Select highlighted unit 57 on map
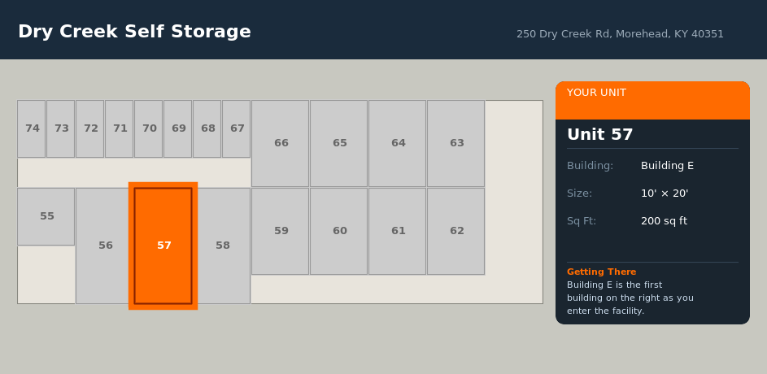This screenshot has height=374, width=767. tap(163, 246)
